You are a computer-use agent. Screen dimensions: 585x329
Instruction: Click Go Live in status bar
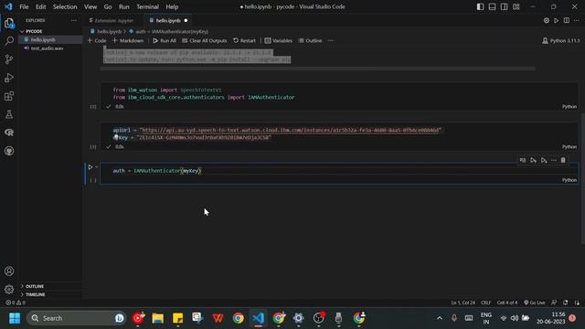[534, 302]
